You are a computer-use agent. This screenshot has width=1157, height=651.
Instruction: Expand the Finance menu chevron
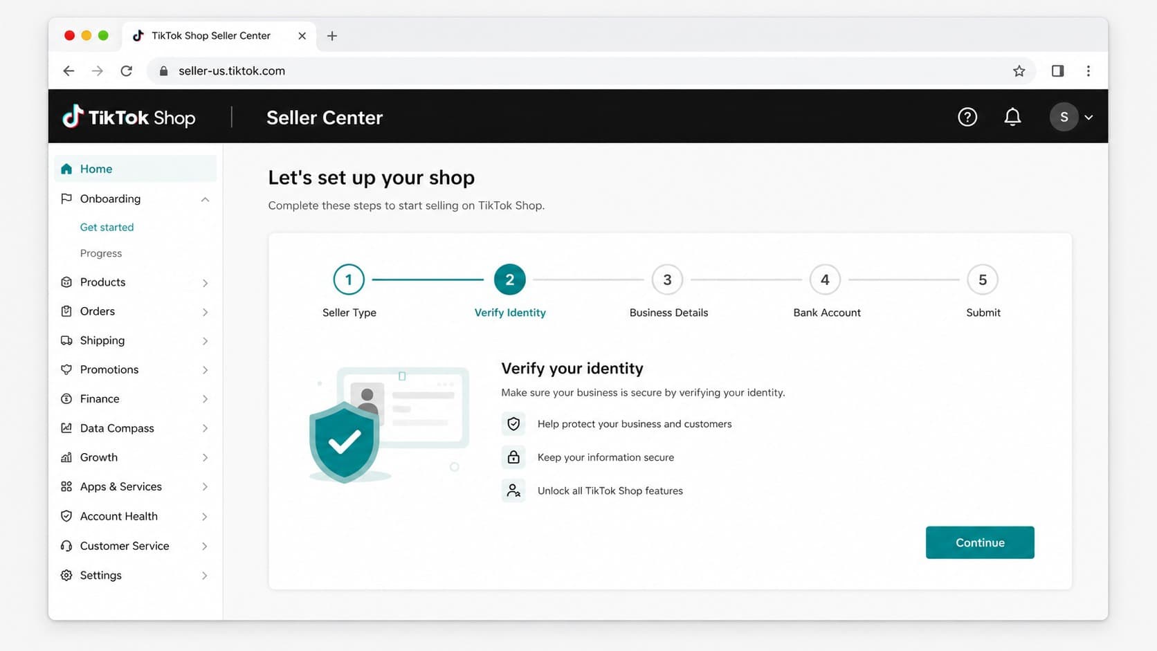tap(205, 399)
